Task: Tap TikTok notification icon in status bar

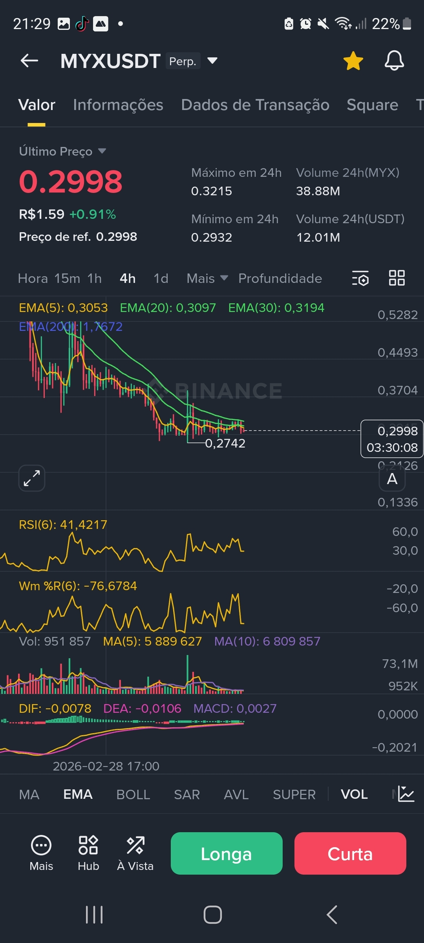Action: (x=82, y=24)
